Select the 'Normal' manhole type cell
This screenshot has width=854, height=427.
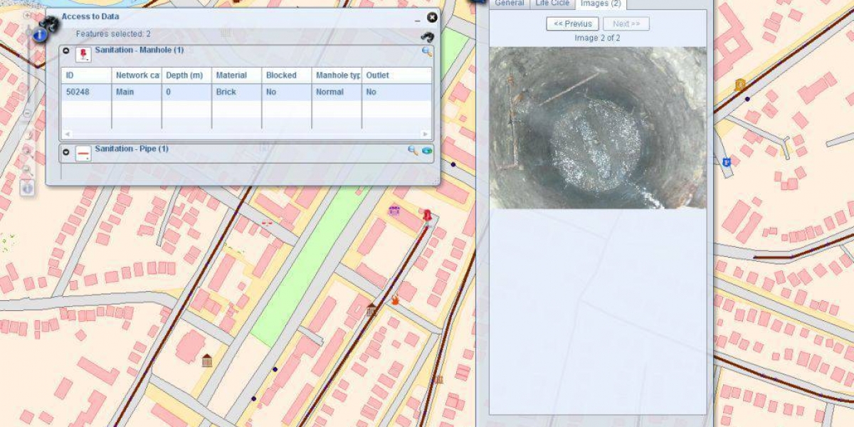coord(337,92)
